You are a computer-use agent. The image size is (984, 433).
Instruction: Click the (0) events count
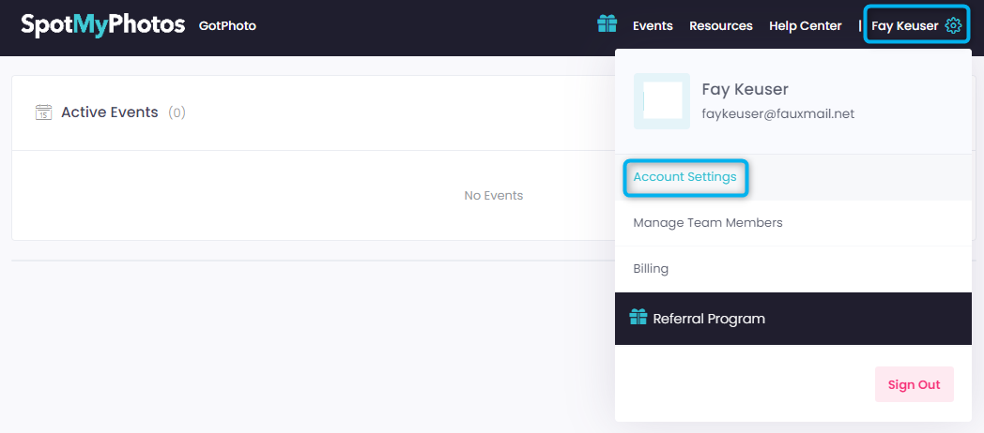(177, 112)
